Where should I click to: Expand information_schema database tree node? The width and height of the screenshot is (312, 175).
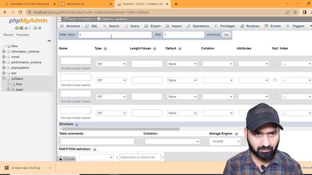tap(4, 52)
